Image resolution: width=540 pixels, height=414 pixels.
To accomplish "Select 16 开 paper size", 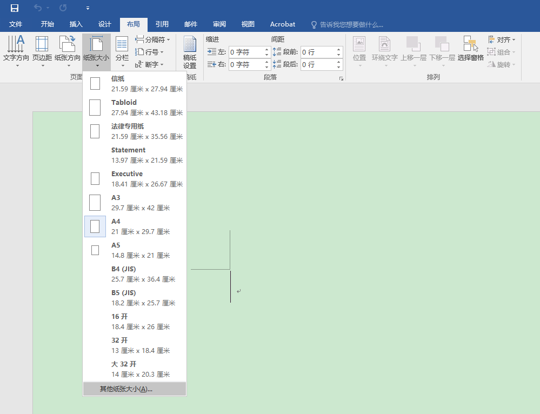I will (x=135, y=322).
